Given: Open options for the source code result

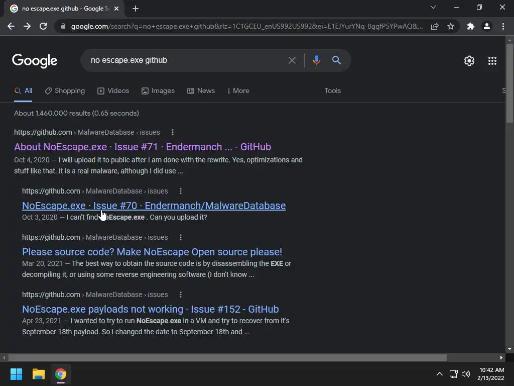Looking at the screenshot, I should click(181, 237).
